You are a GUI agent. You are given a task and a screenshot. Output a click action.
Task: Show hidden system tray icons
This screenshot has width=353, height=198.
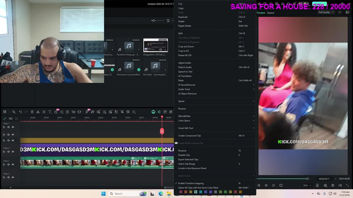(x=313, y=194)
